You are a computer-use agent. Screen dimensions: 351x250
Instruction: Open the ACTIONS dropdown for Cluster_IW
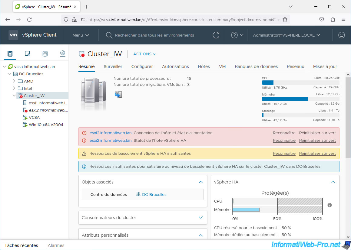coord(144,54)
